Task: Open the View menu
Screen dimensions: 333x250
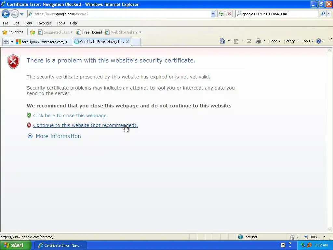Action: point(28,23)
